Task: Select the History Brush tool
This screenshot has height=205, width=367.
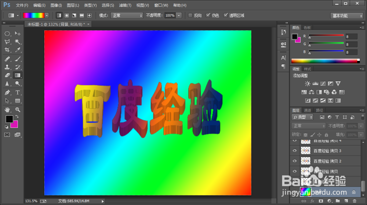Action: click(18, 67)
